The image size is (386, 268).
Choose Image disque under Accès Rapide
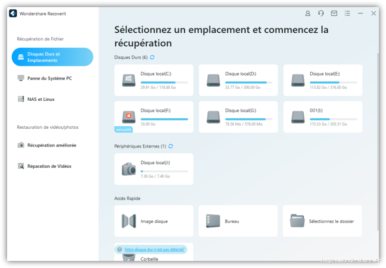[x=153, y=221]
